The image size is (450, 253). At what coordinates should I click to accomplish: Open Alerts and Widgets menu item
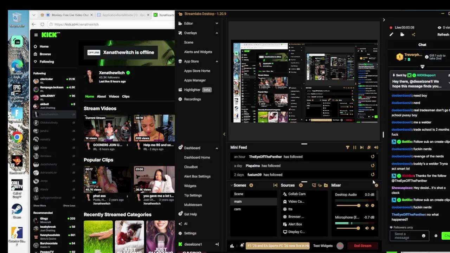[x=198, y=52]
